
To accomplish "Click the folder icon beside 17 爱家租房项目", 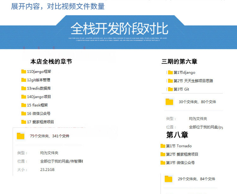I will click(24, 122).
